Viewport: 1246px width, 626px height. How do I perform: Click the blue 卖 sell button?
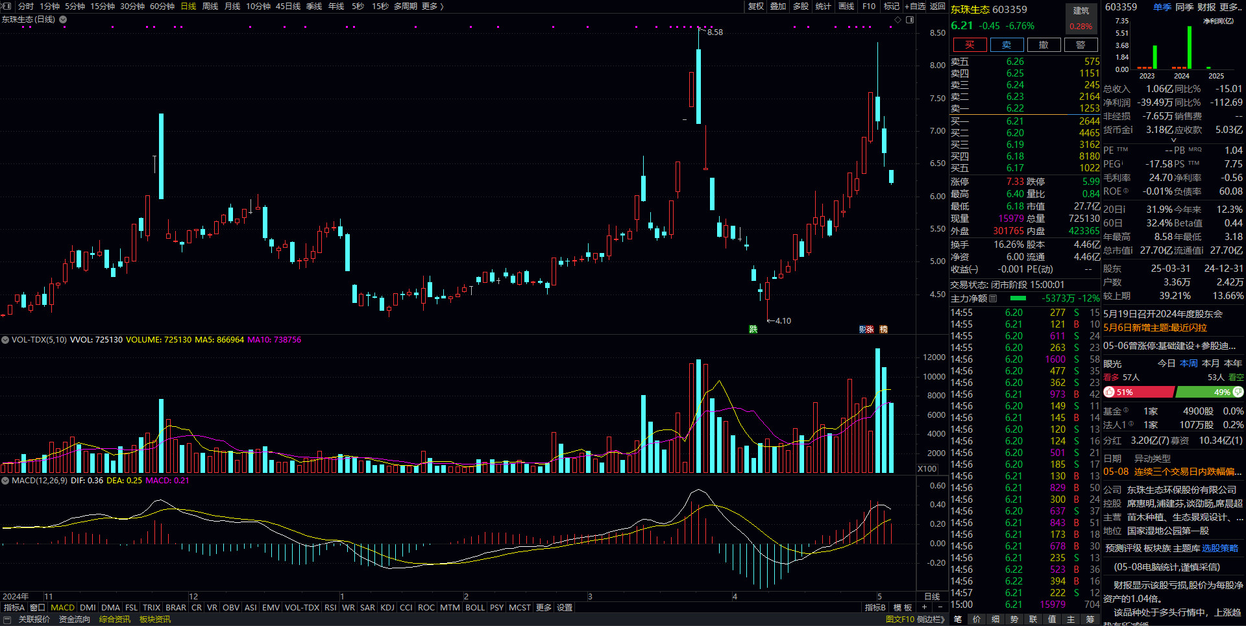1007,45
